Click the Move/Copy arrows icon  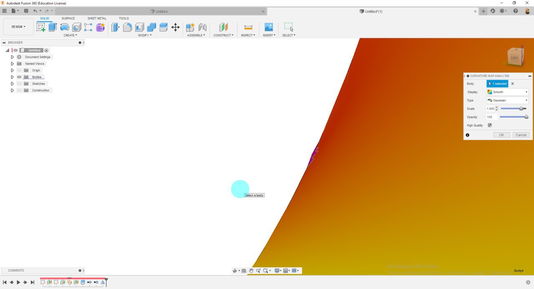[175, 27]
